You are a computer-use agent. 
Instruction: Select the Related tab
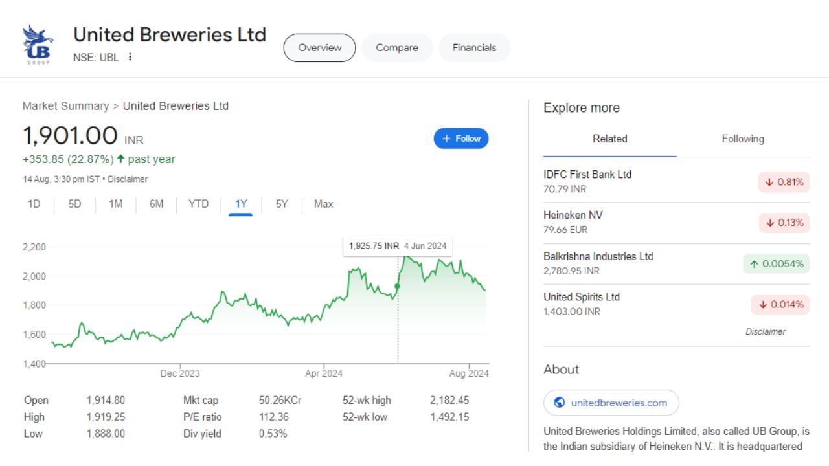tap(609, 139)
